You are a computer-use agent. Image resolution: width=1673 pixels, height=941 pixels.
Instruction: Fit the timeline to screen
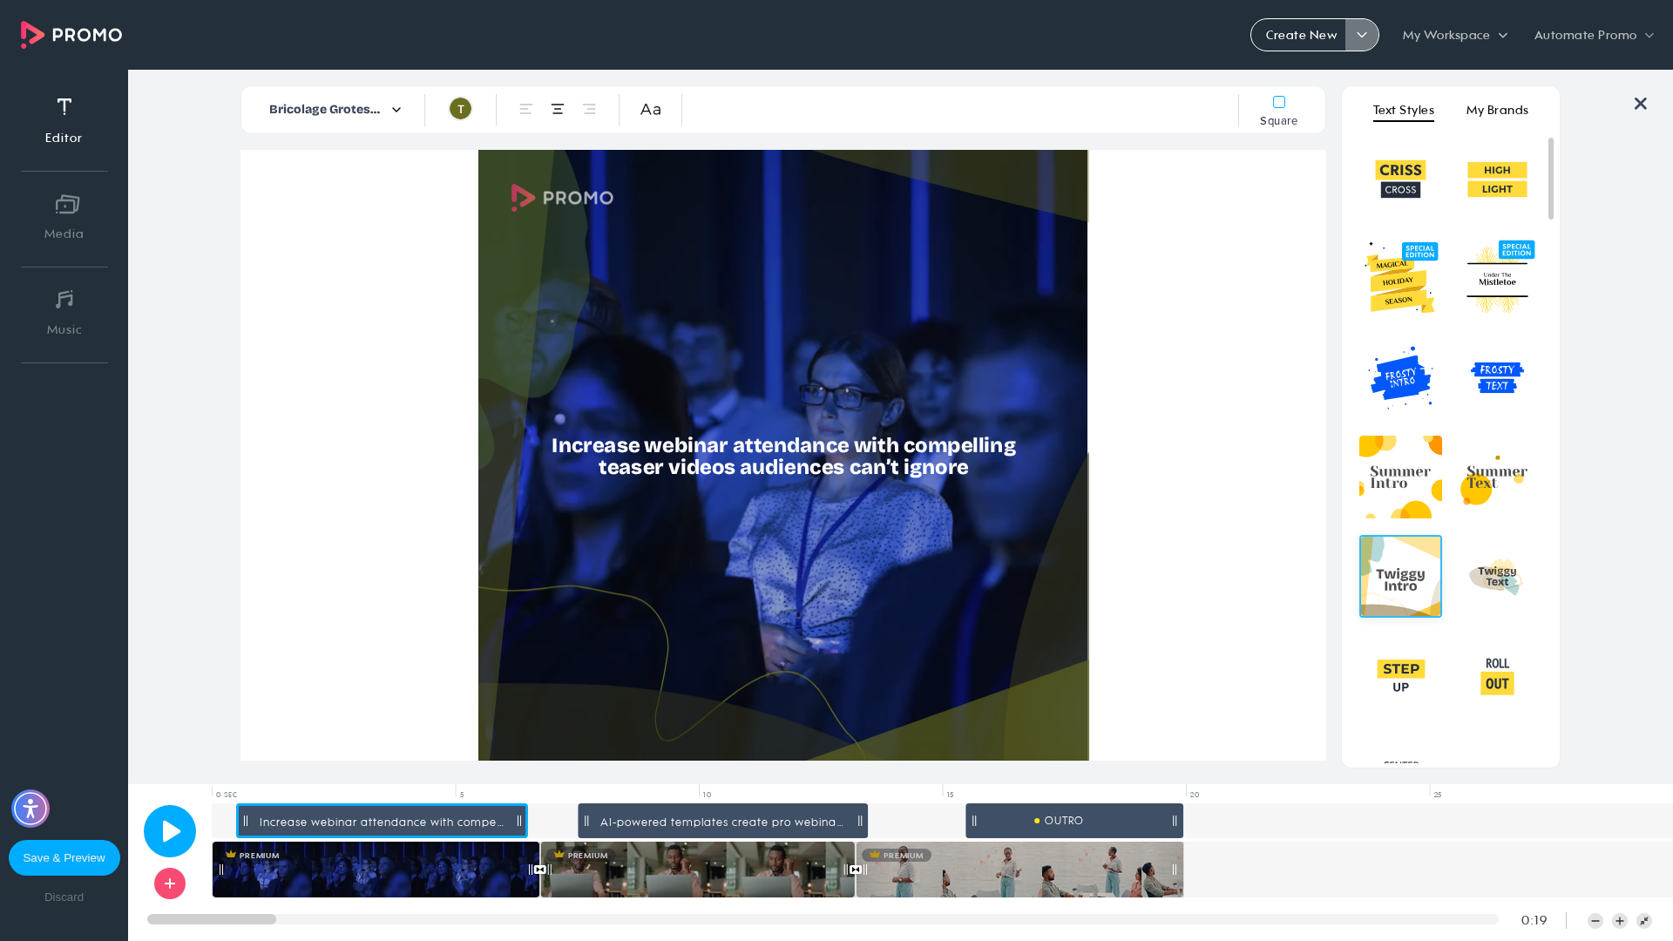[x=1644, y=921]
